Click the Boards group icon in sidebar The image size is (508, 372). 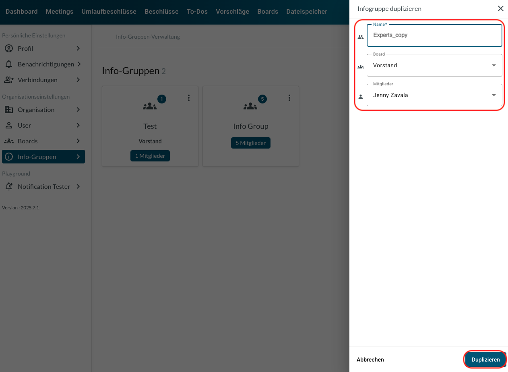click(8, 141)
